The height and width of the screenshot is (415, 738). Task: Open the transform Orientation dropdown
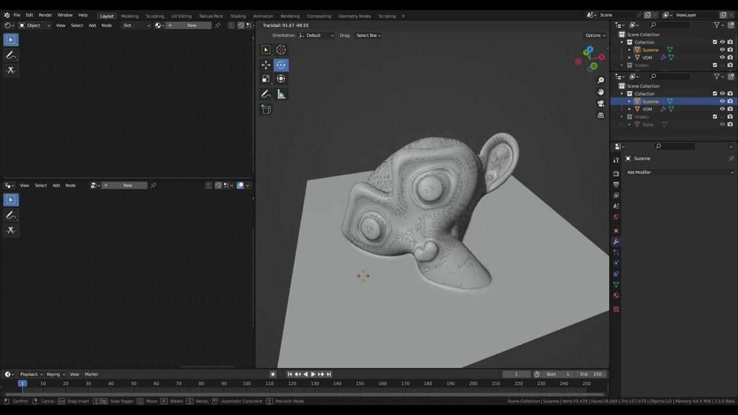pos(317,35)
